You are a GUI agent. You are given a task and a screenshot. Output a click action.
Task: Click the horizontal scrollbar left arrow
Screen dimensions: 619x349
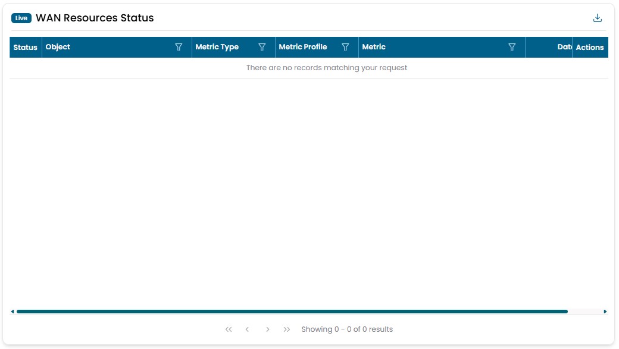click(12, 312)
